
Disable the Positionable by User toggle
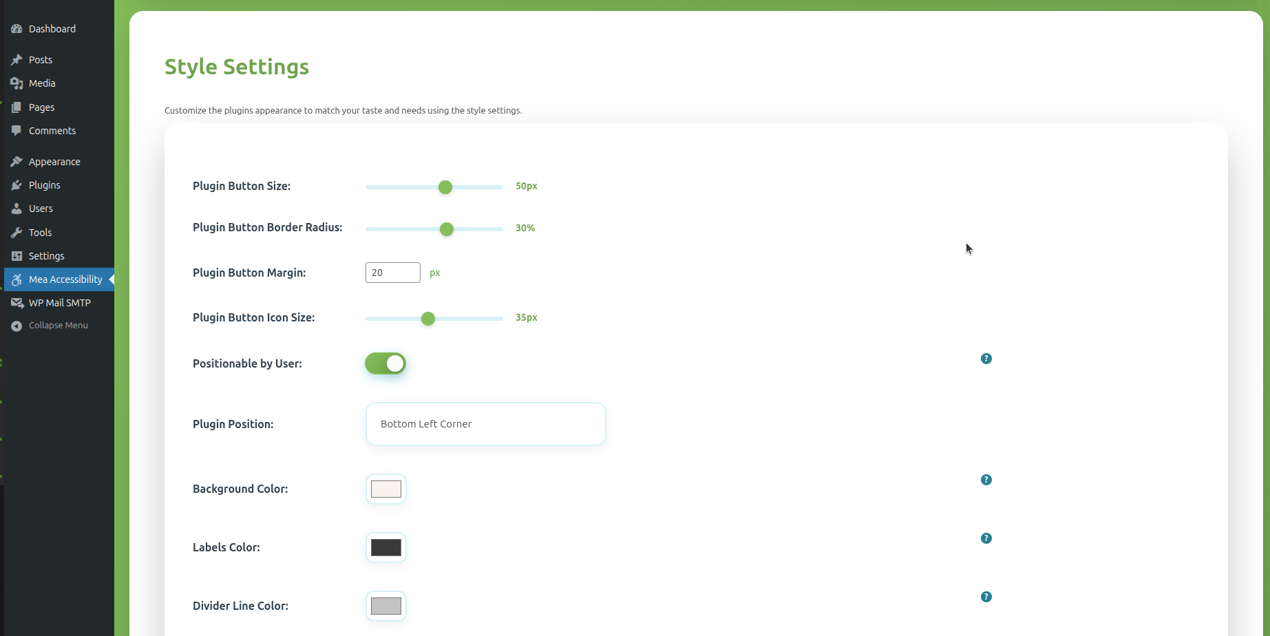pos(385,363)
